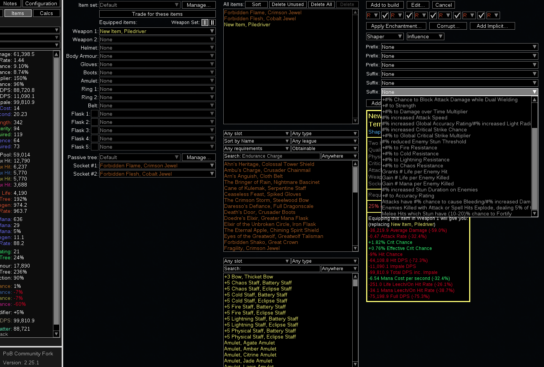Uncheck the first socket link checkbox
The width and height of the screenshot is (544, 367).
pyautogui.click(x=385, y=16)
